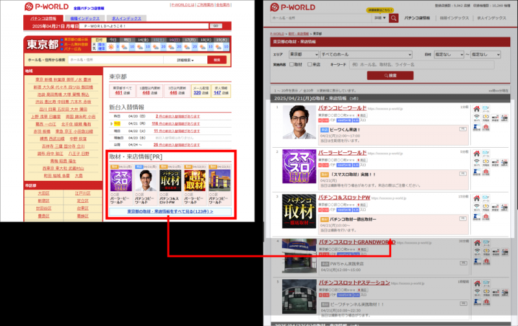Image resolution: width=518 pixels, height=326 pixels.
Task: Open home icon for パチンコスロットGRANDWORLD listing
Action: (477, 242)
